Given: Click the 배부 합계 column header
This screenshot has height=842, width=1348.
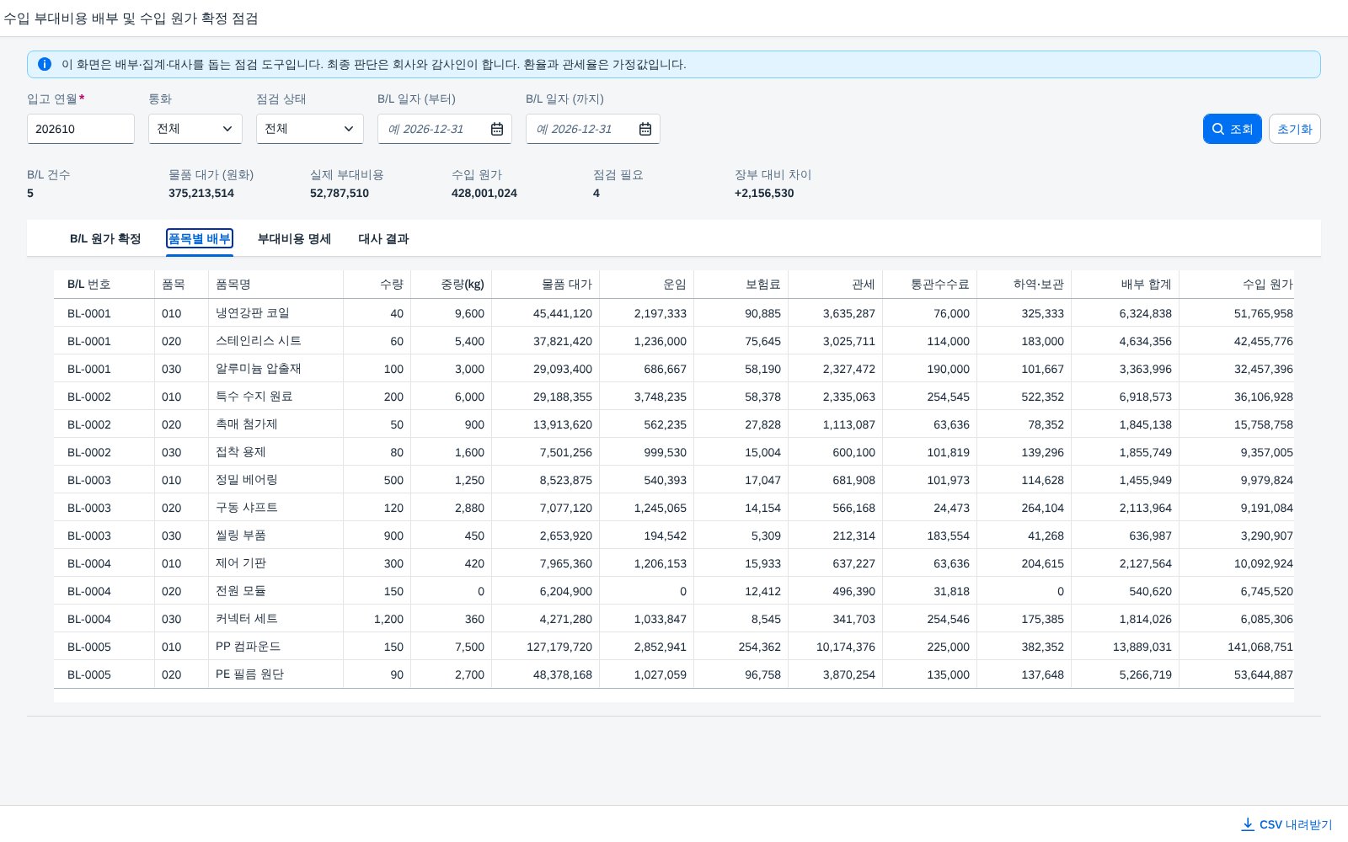Looking at the screenshot, I should click(1126, 285).
